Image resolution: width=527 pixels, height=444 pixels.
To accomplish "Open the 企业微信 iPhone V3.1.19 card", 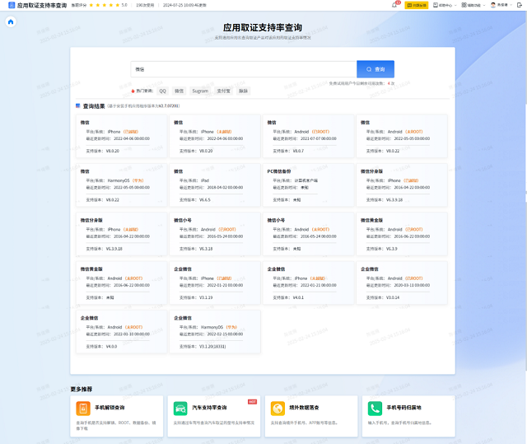I will (x=215, y=283).
